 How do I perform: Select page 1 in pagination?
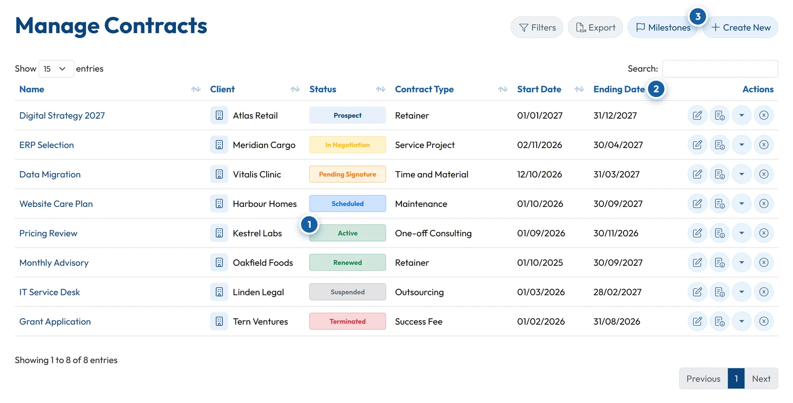[x=736, y=379]
